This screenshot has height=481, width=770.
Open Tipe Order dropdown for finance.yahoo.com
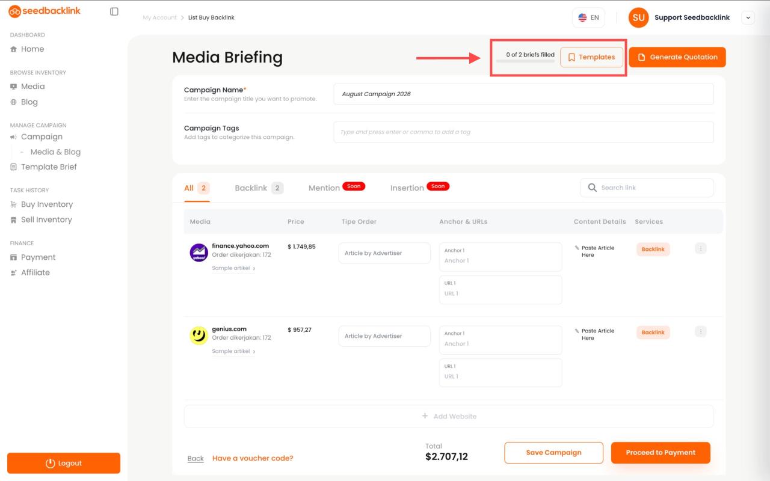[384, 253]
